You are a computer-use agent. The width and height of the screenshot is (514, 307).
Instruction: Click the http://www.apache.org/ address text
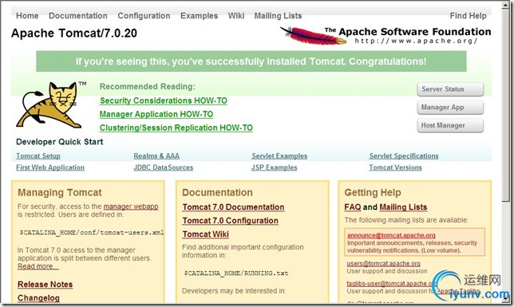pyautogui.click(x=416, y=41)
